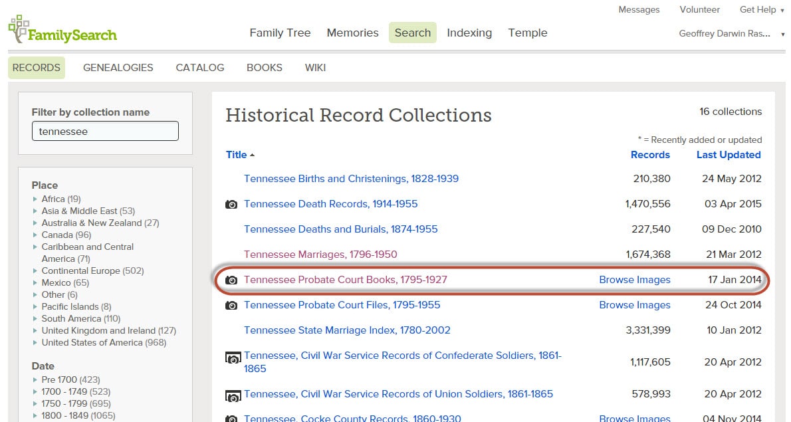This screenshot has height=422, width=791.
Task: Open Tennessee Deaths and Burials, 1874-1955
Action: [x=340, y=229]
